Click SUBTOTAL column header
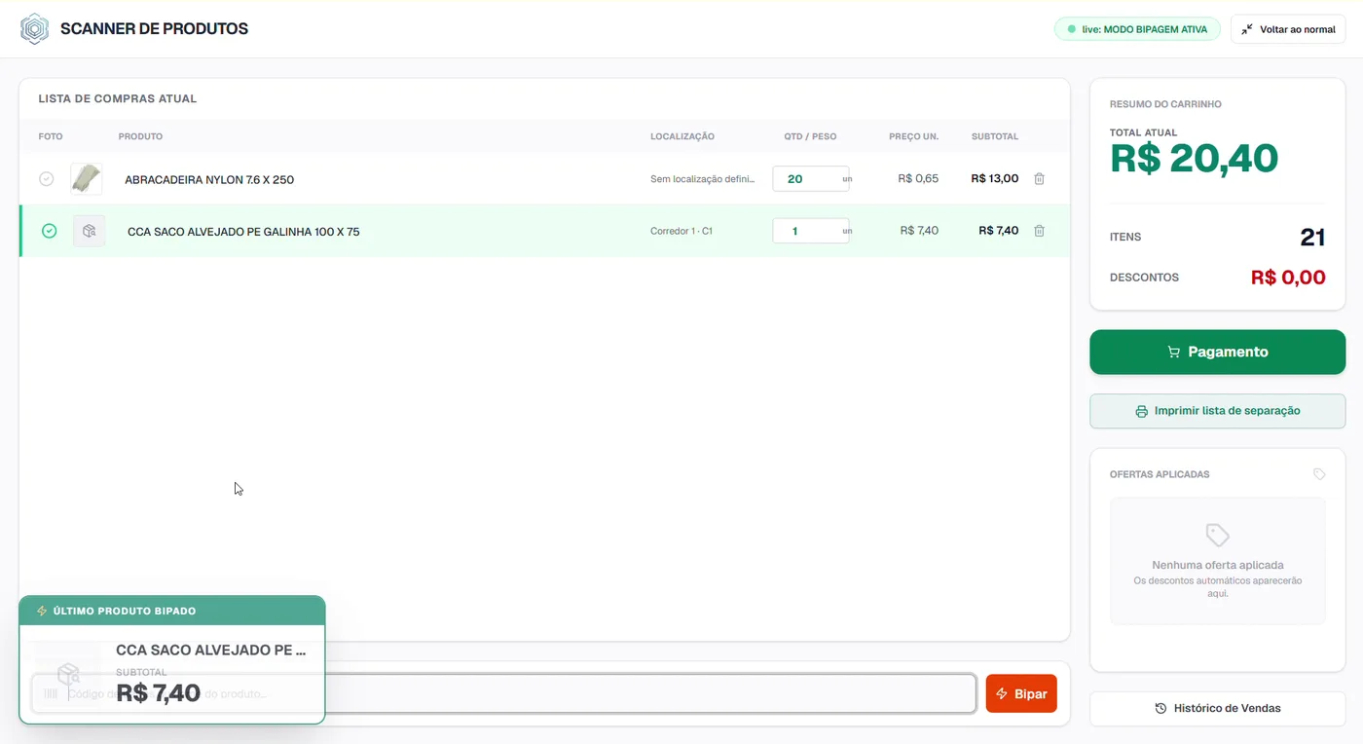The image size is (1363, 744). (995, 136)
